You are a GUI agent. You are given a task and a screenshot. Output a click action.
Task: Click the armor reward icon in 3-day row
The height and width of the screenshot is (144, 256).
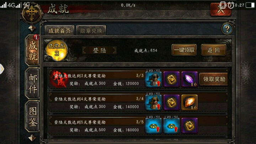click(154, 79)
